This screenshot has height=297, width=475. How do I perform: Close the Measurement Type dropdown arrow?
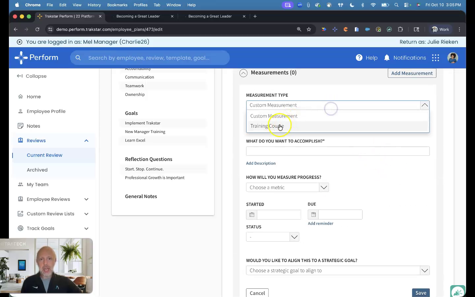[x=425, y=105]
